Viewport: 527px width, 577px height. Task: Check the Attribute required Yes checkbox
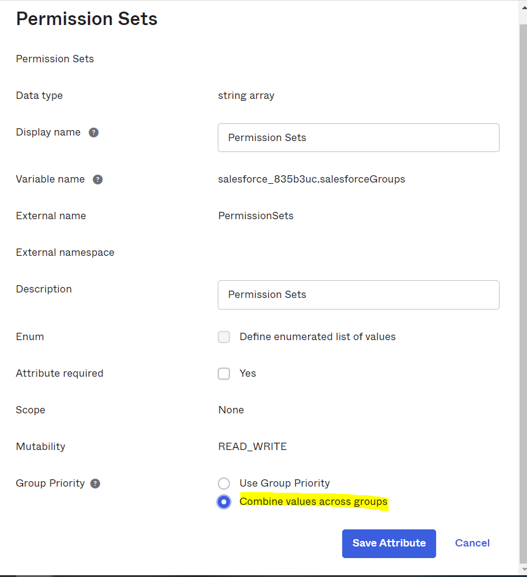(x=224, y=374)
